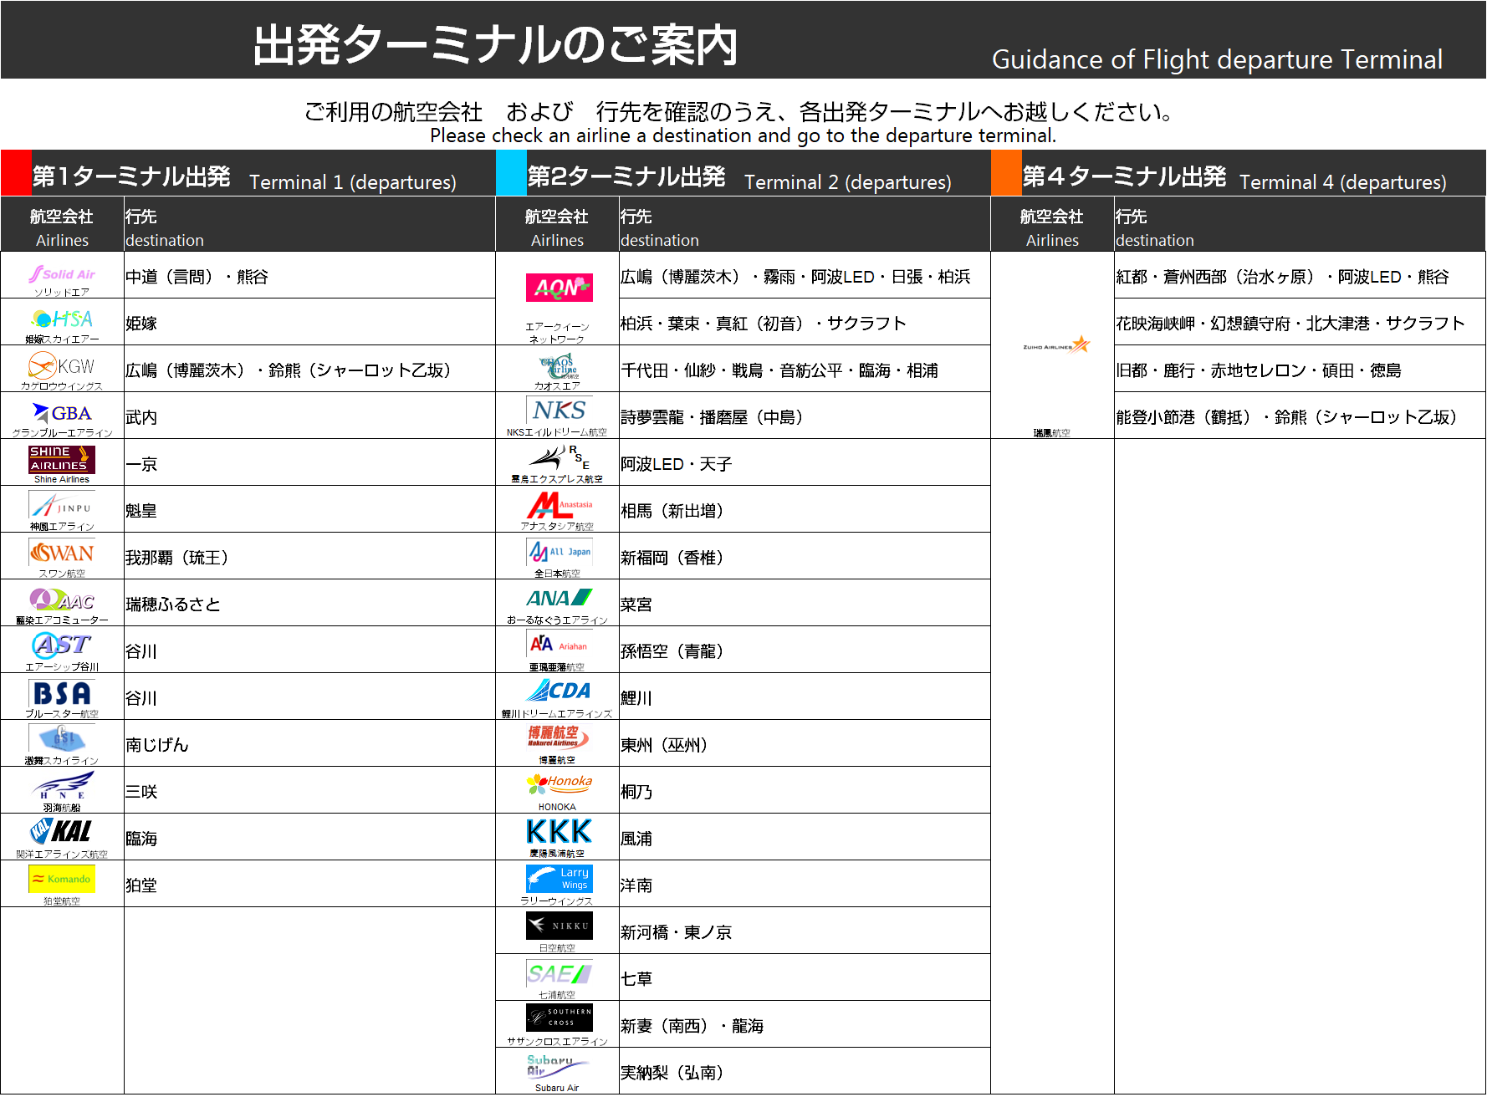Click the destination 阿波LED・天子
Screen dimensions: 1487x1097
(x=677, y=464)
